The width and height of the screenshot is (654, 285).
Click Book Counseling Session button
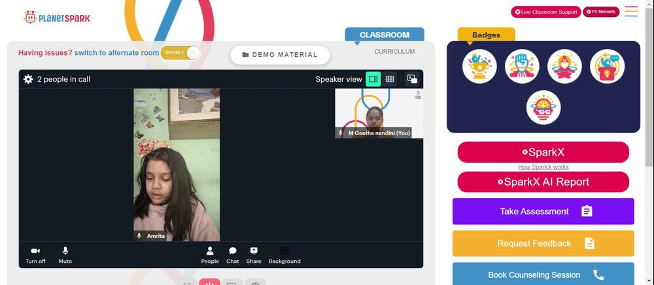pyautogui.click(x=543, y=274)
